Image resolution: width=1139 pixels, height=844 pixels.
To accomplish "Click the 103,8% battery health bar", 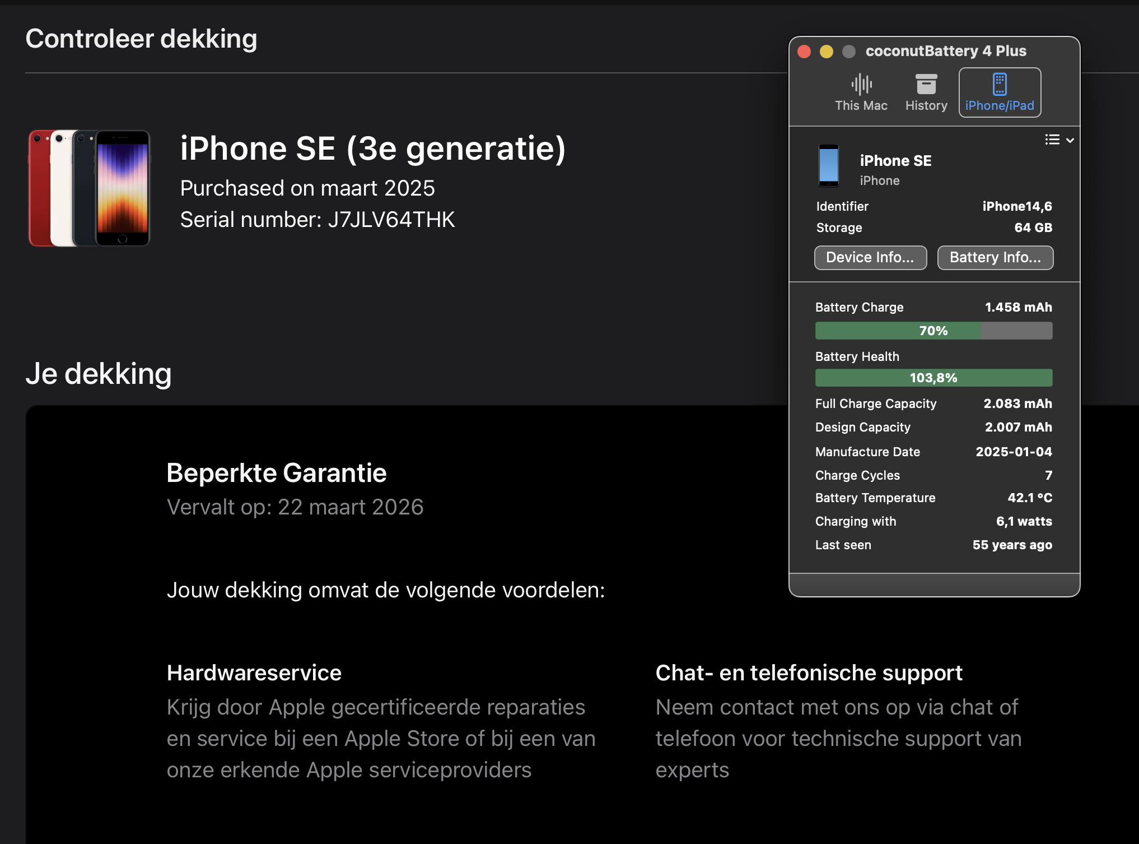I will tap(933, 378).
